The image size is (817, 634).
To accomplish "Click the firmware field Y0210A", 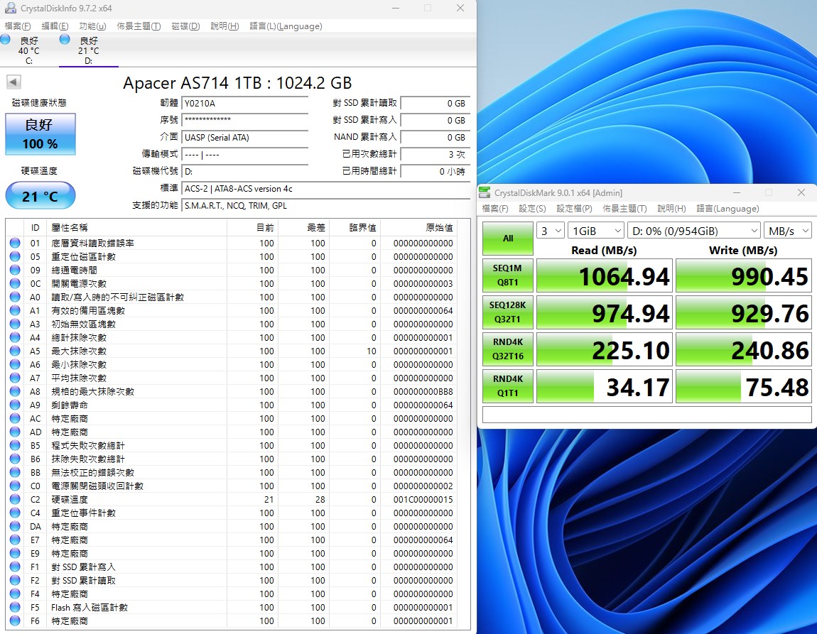I will tap(245, 103).
